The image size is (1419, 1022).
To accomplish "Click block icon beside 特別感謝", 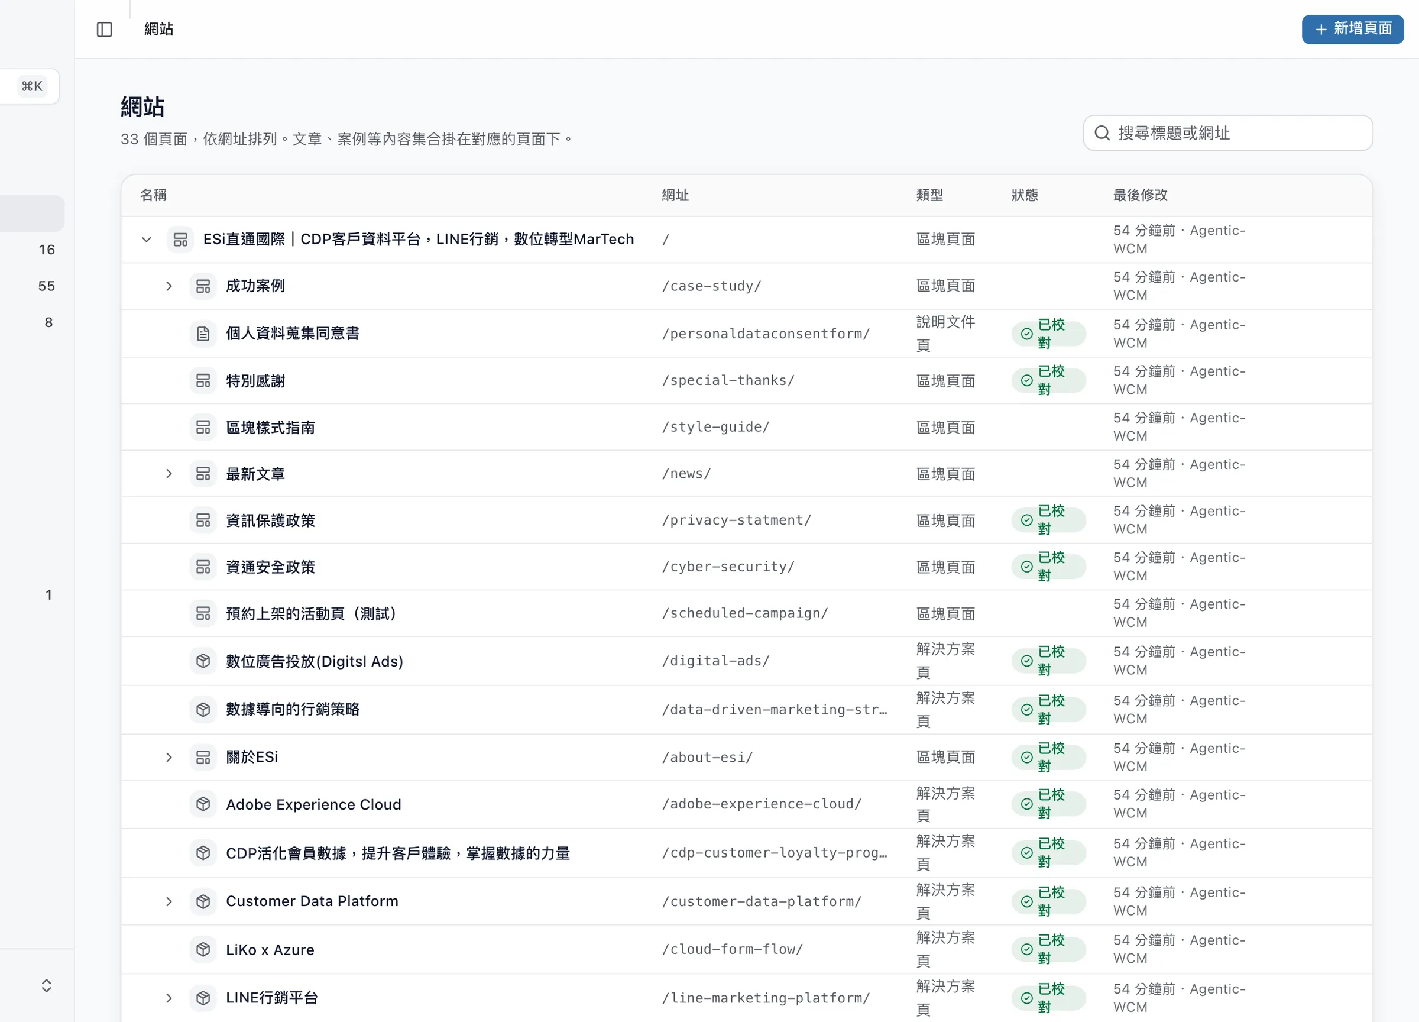I will pos(203,380).
